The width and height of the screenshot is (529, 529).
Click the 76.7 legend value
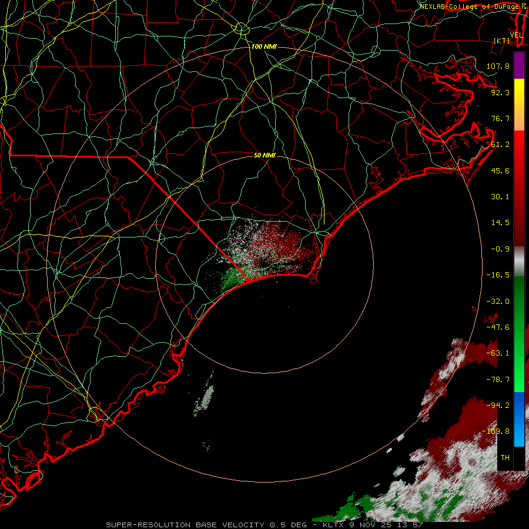pyautogui.click(x=500, y=118)
